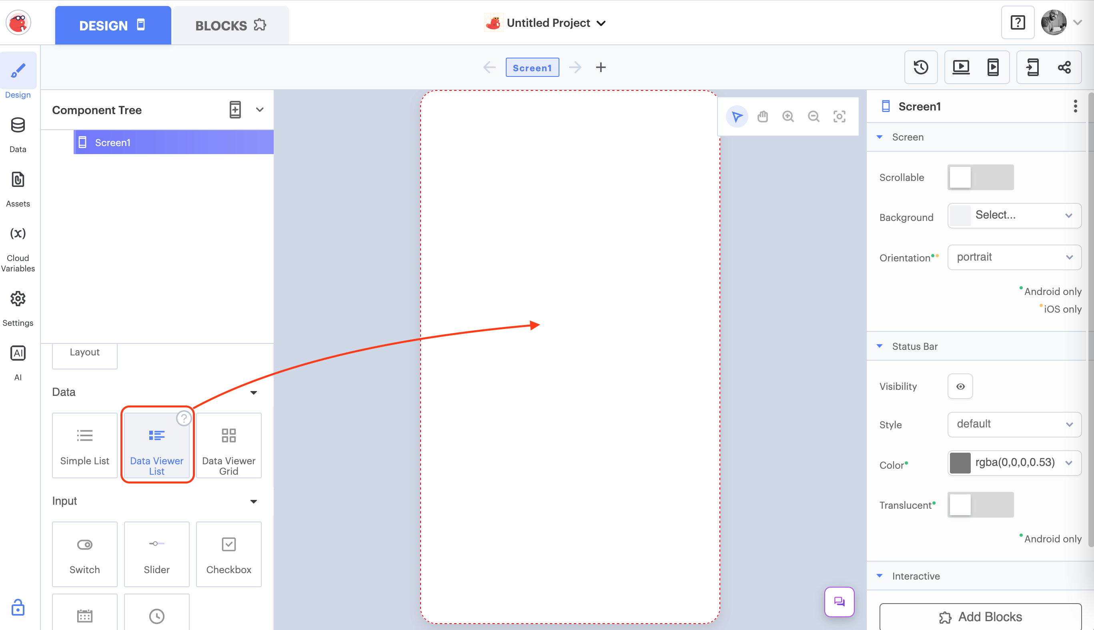This screenshot has width=1094, height=630.
Task: Toggle the Translucent switch
Action: [980, 504]
